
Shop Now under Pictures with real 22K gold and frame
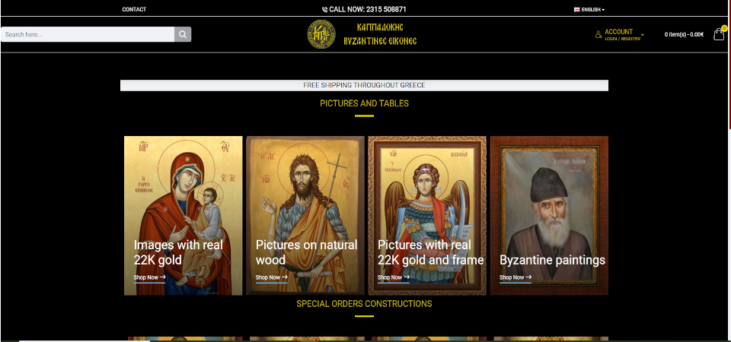tap(394, 278)
